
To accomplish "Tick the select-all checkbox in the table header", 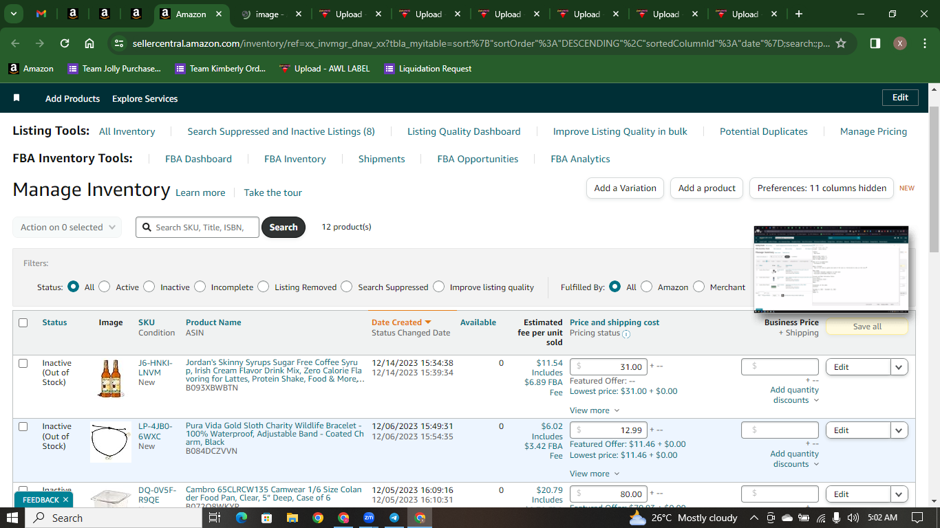I will [23, 322].
